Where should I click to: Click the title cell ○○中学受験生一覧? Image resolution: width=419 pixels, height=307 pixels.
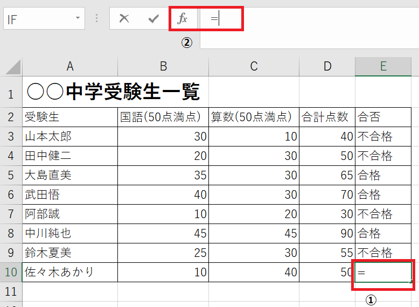(115, 92)
